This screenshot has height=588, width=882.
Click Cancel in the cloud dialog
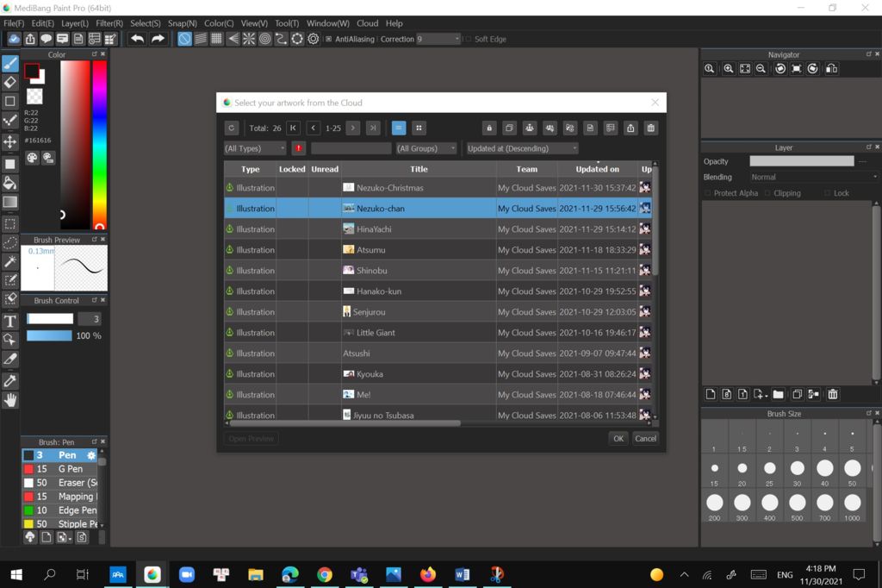(645, 438)
